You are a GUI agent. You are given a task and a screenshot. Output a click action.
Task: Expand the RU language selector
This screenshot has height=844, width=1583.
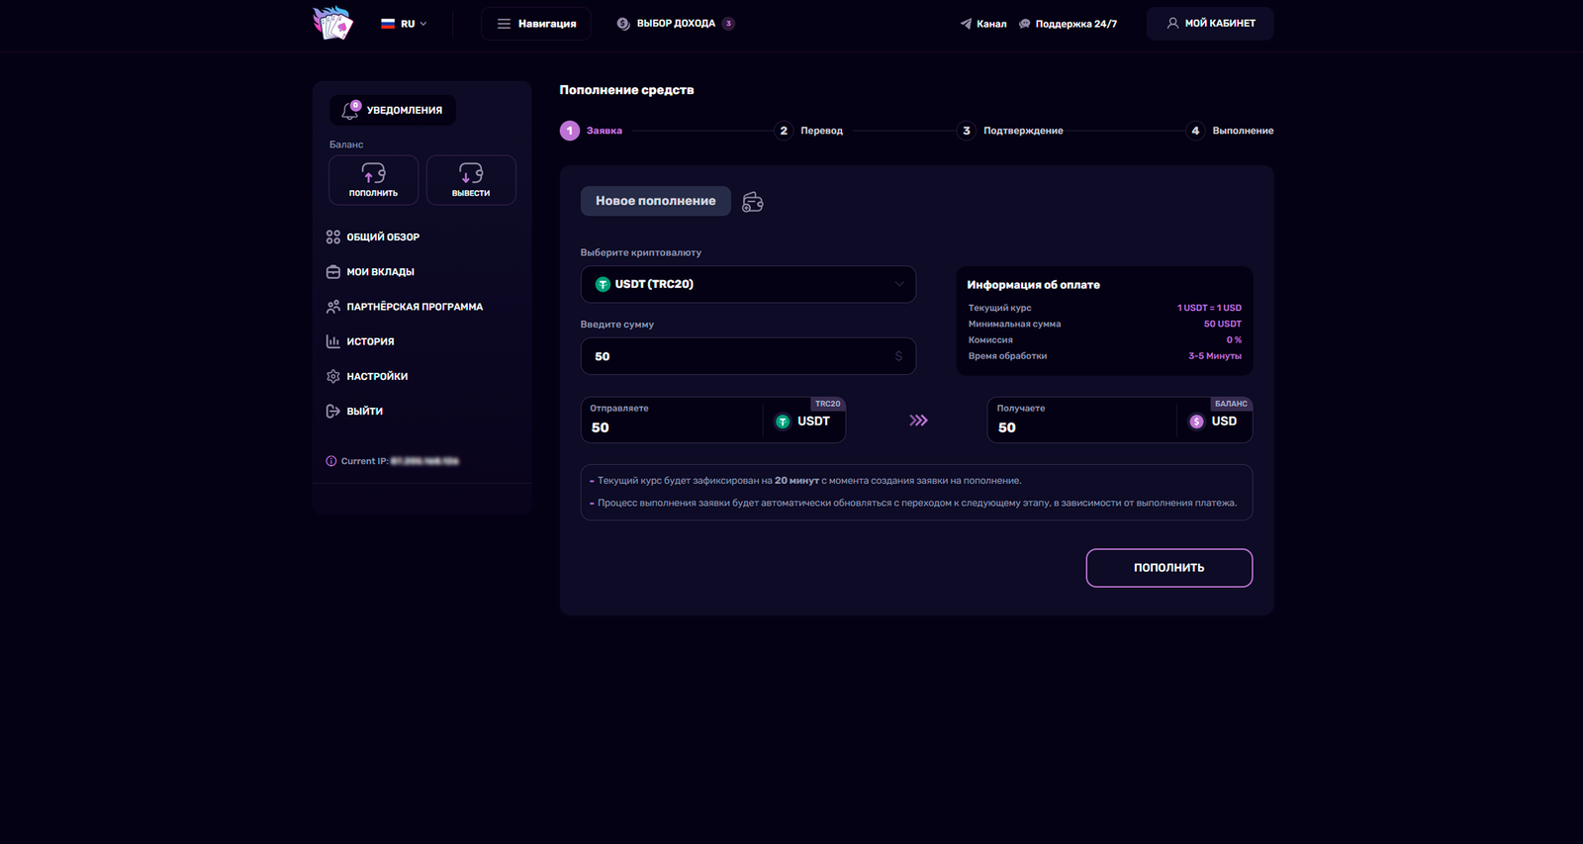tap(404, 24)
